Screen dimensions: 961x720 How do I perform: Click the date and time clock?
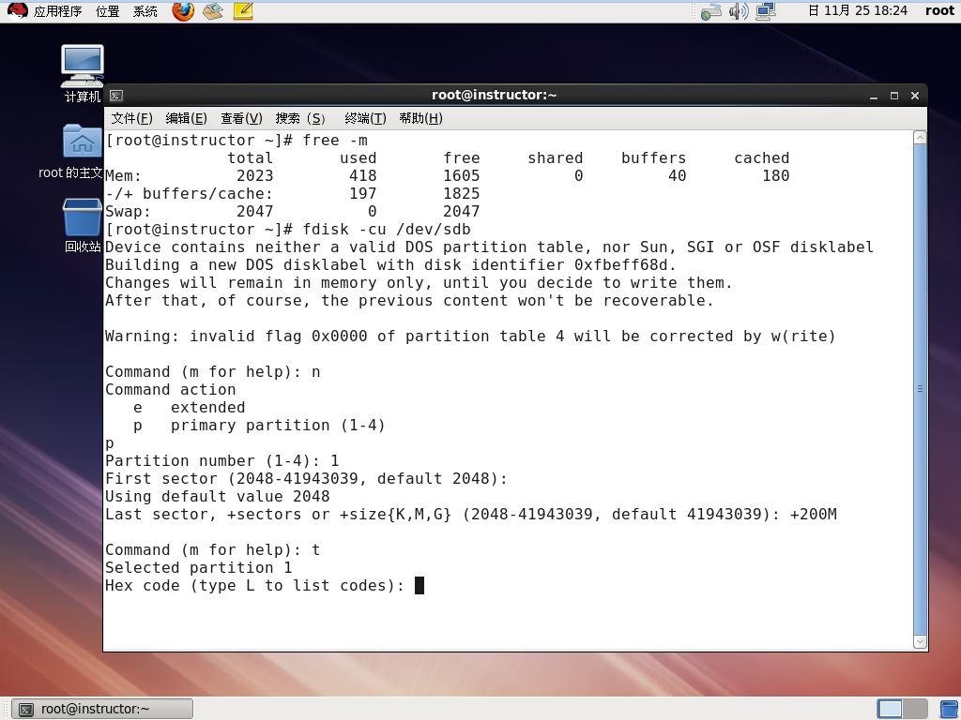point(857,10)
